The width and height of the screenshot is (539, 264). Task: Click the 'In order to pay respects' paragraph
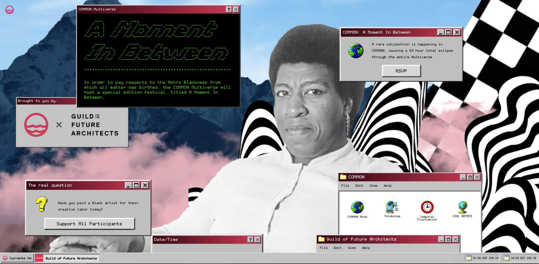pos(157,90)
